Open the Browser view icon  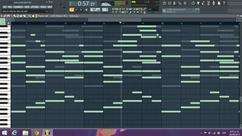pyautogui.click(x=180, y=3)
